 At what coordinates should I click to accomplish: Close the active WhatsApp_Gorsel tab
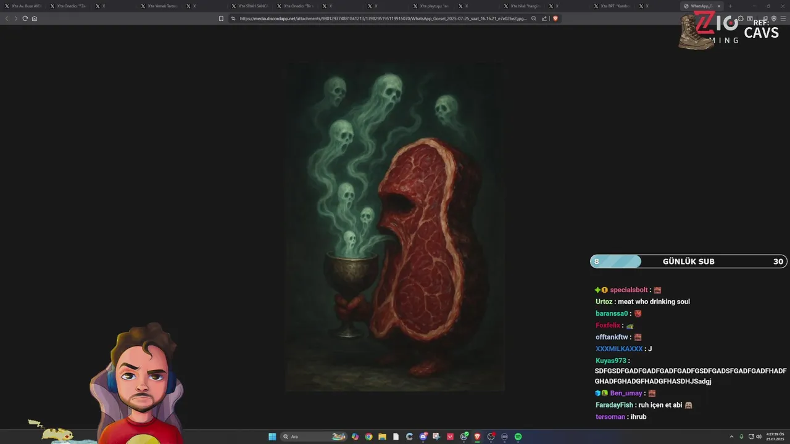coord(718,6)
